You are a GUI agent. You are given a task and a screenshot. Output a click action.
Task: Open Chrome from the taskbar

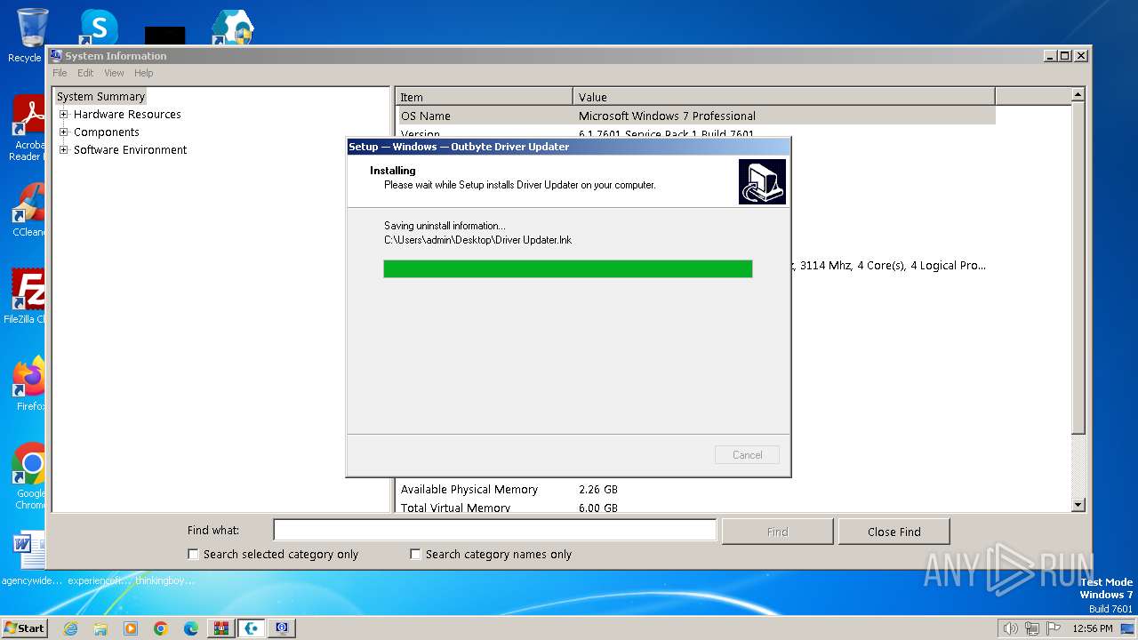point(161,628)
